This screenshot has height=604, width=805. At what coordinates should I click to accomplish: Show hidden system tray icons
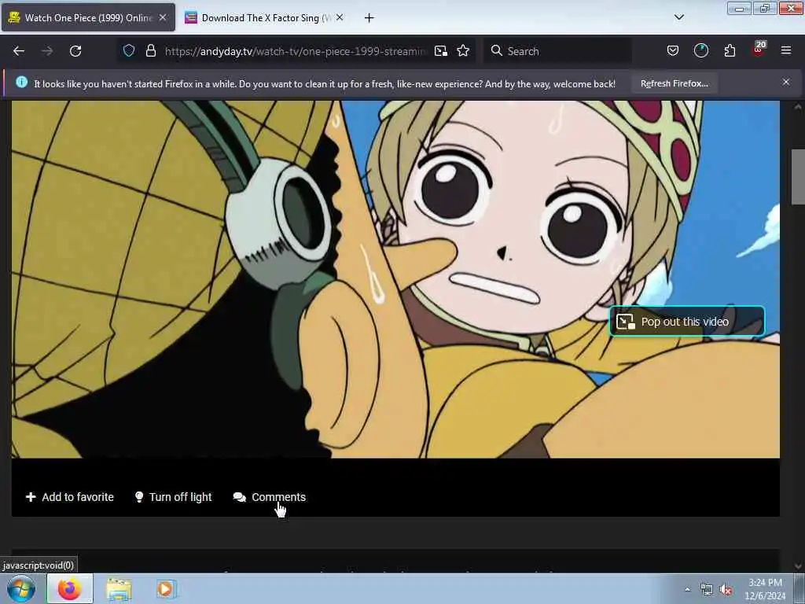pyautogui.click(x=687, y=590)
